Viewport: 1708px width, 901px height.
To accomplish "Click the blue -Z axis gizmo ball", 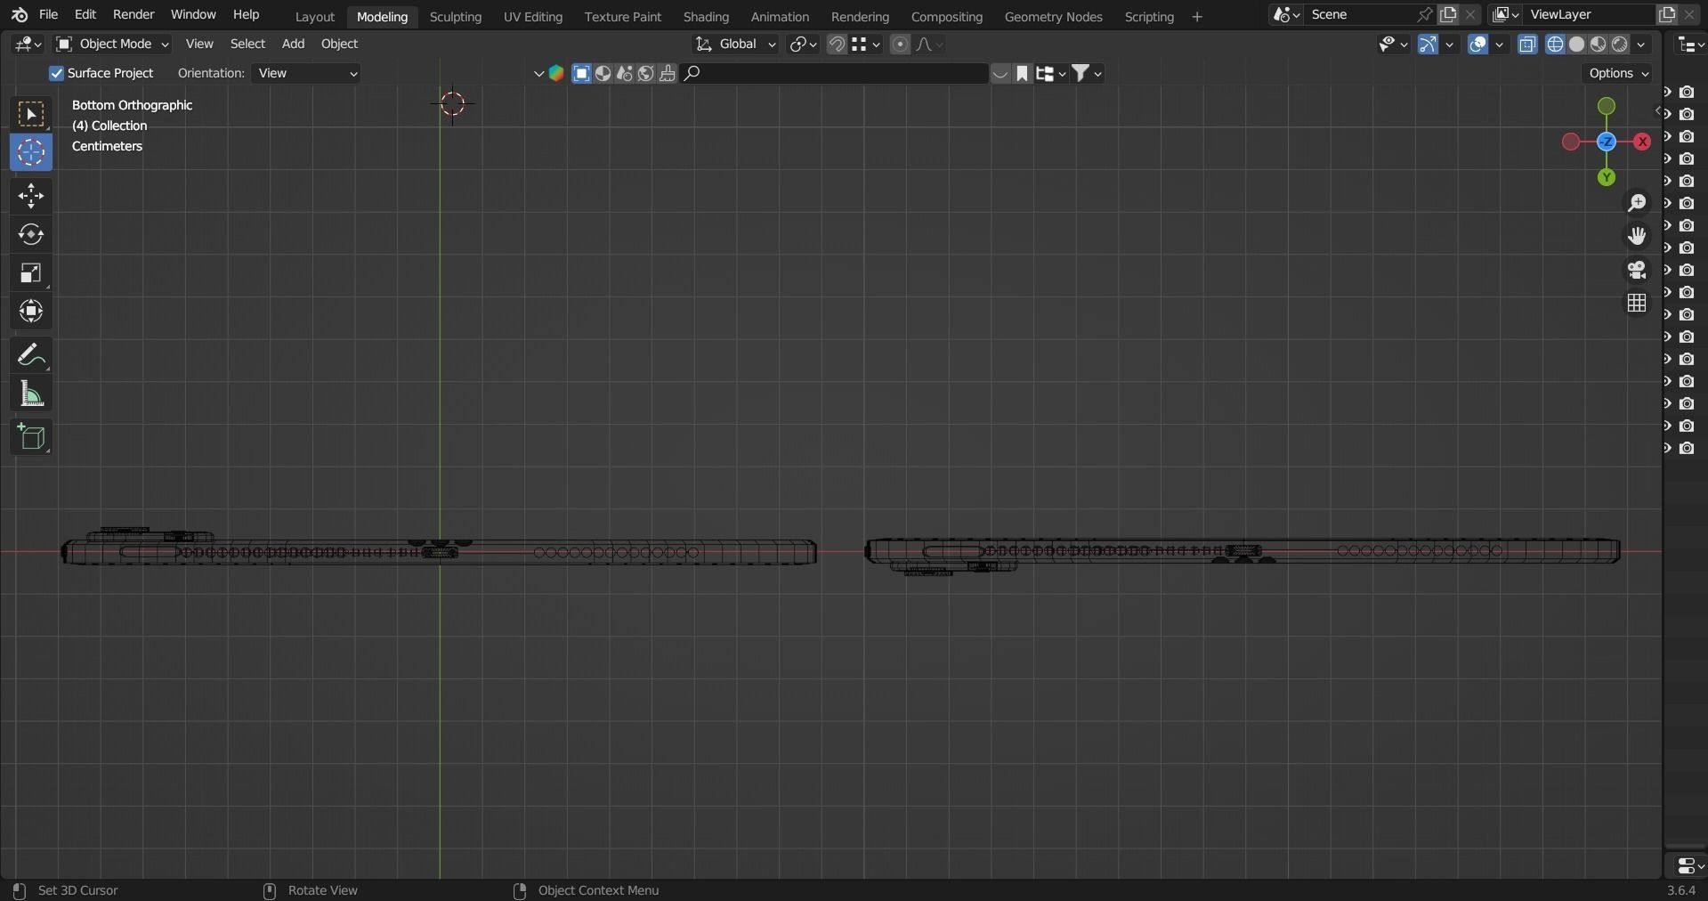I will tap(1607, 142).
